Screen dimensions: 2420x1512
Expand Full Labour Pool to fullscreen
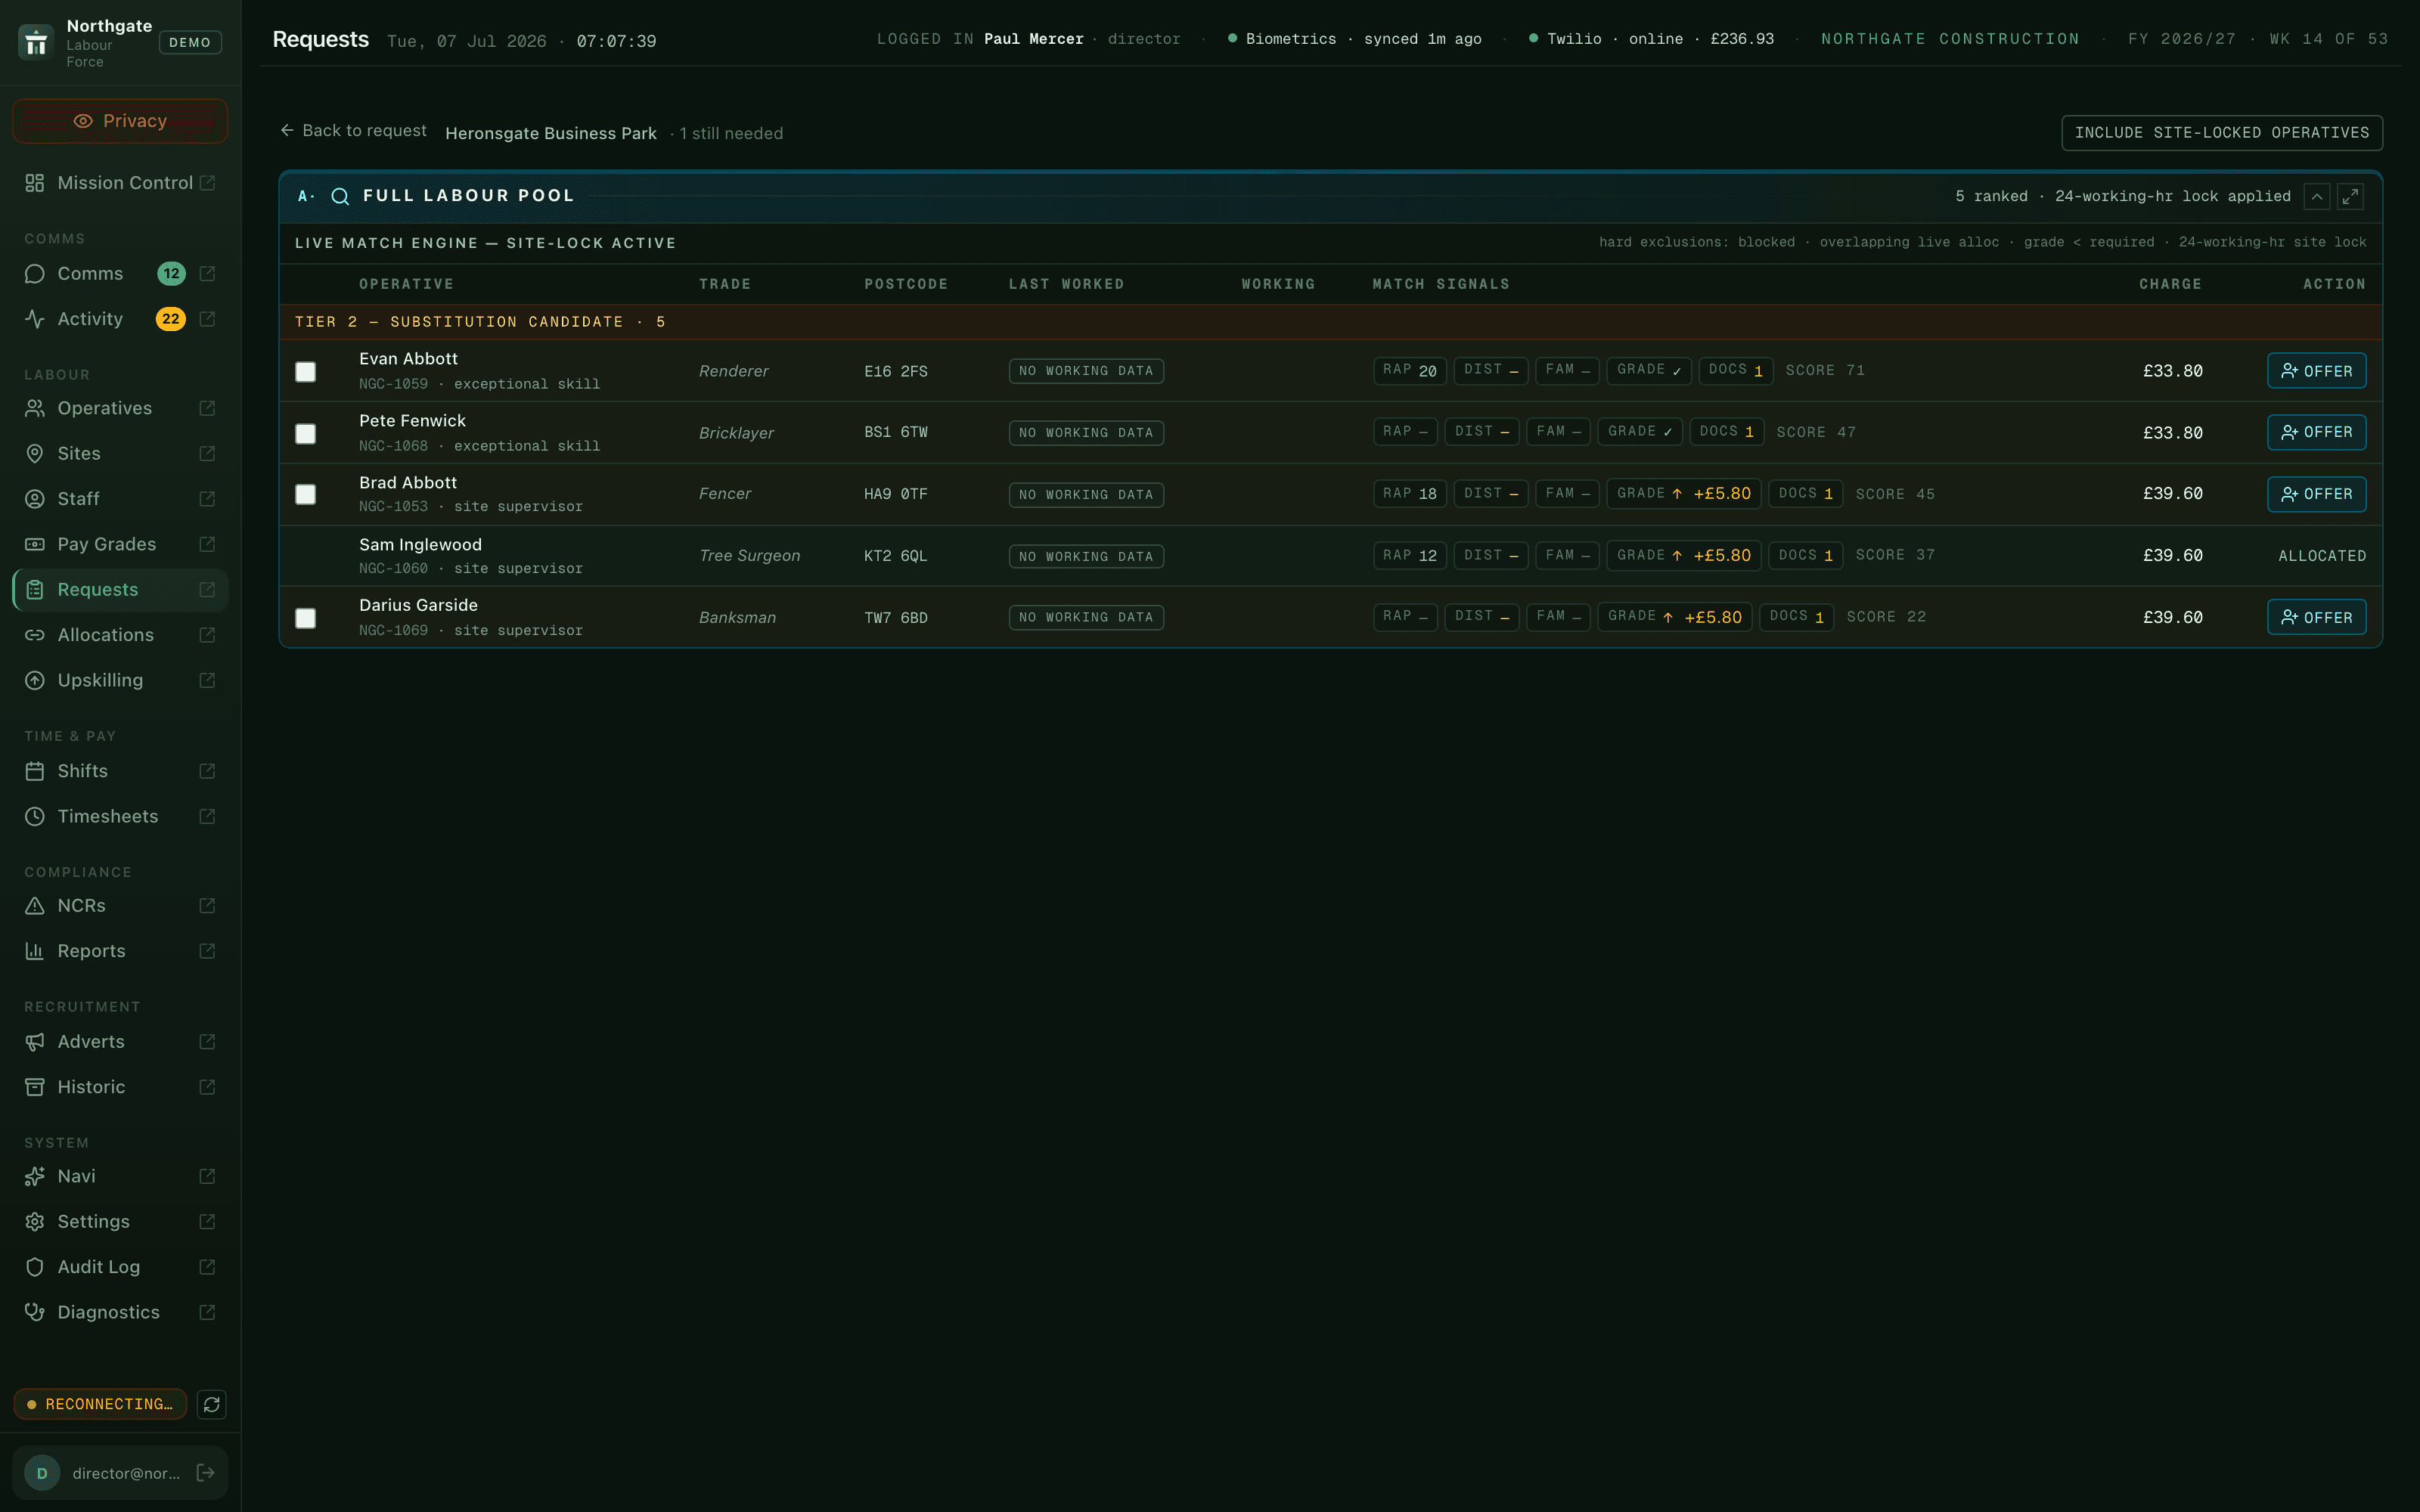click(x=2350, y=197)
